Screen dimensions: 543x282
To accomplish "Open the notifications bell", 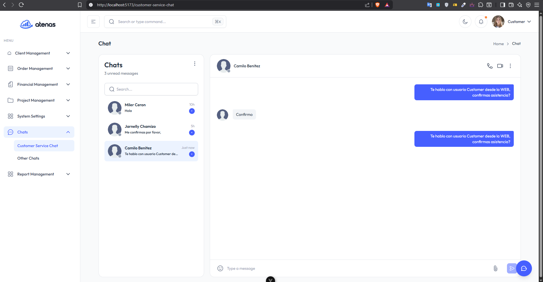I will coord(481,22).
